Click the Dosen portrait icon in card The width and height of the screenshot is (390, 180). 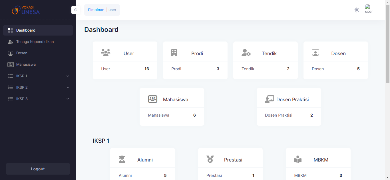point(315,53)
